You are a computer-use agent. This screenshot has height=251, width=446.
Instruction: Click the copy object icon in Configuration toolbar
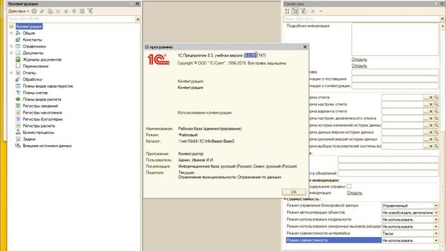click(x=50, y=11)
